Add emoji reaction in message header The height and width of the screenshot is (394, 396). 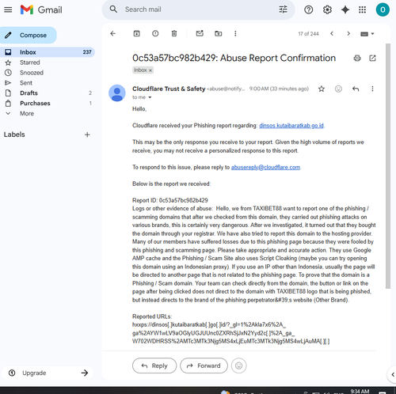(x=338, y=89)
